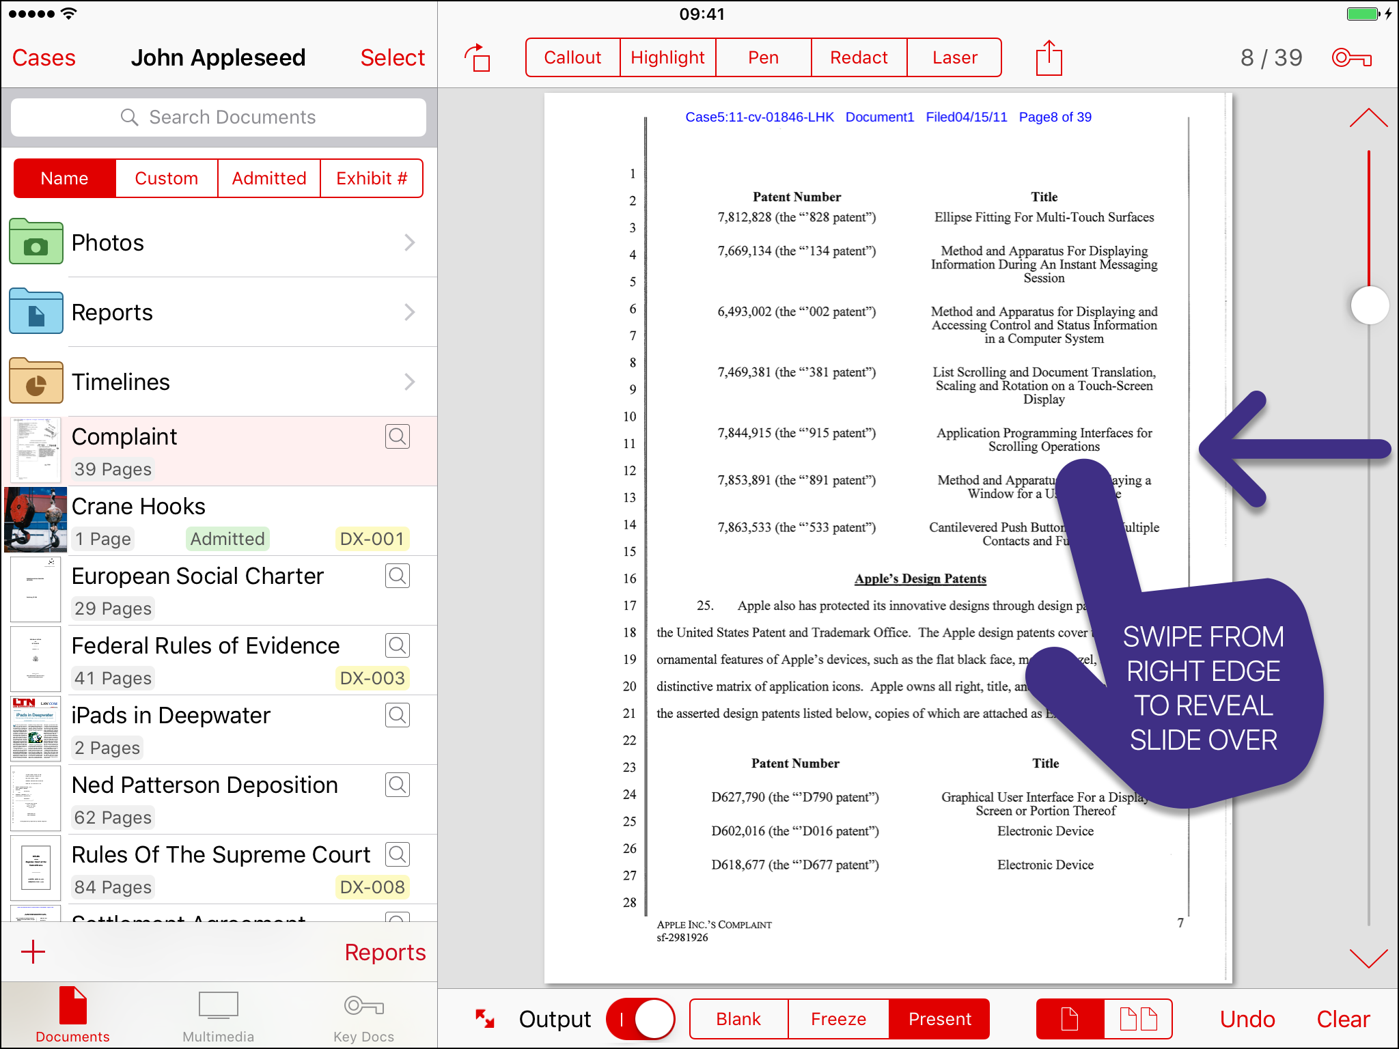Sort documents by Custom order
Viewport: 1399px width, 1049px height.
[x=167, y=178]
